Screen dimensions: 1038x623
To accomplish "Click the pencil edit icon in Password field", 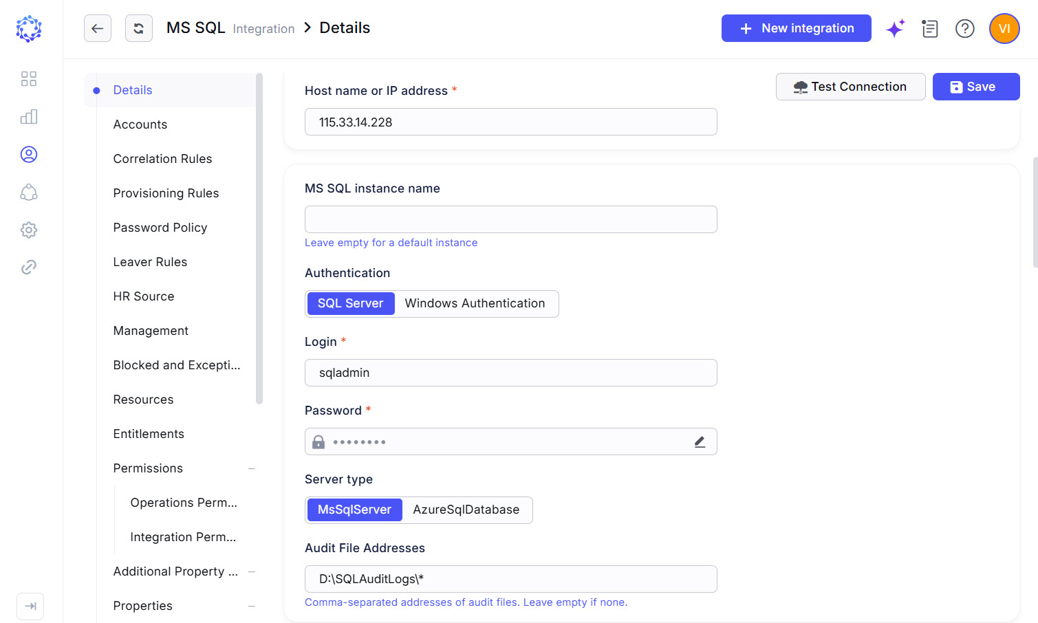I will pos(700,441).
